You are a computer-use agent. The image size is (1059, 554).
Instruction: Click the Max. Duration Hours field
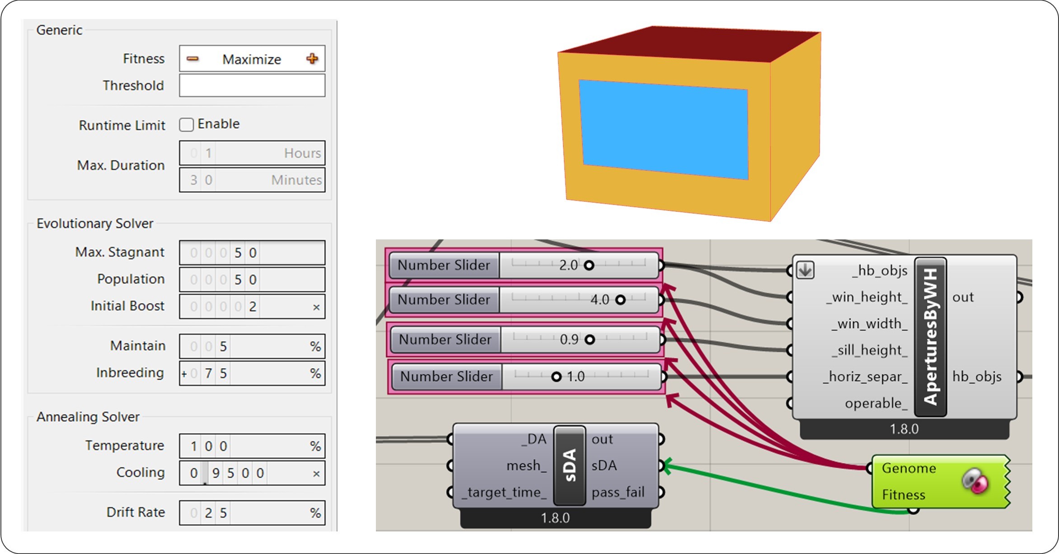pyautogui.click(x=252, y=153)
